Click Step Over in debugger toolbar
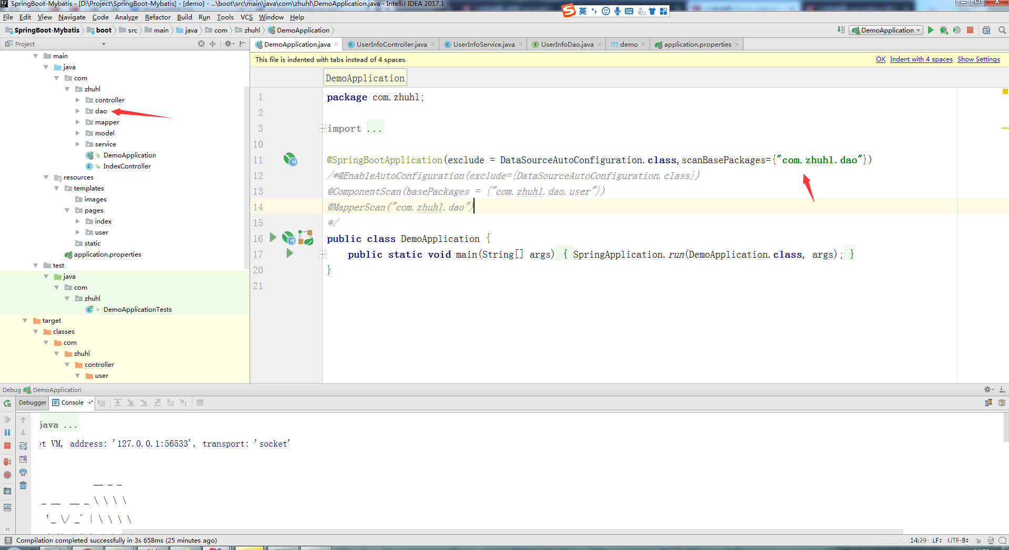The width and height of the screenshot is (1009, 550). pyautogui.click(x=118, y=403)
